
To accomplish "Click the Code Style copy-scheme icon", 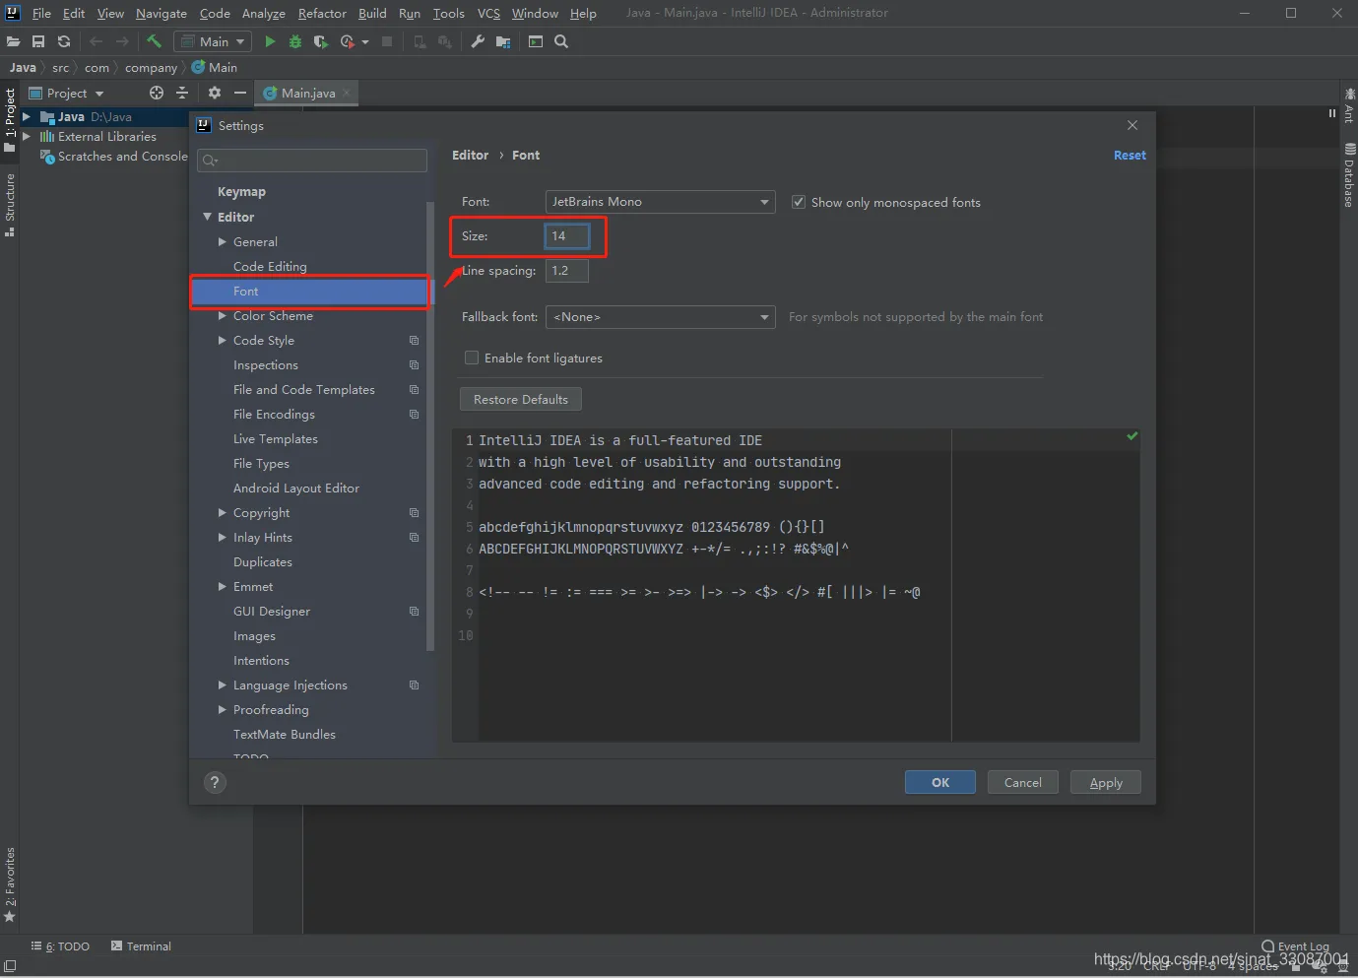I will (414, 341).
